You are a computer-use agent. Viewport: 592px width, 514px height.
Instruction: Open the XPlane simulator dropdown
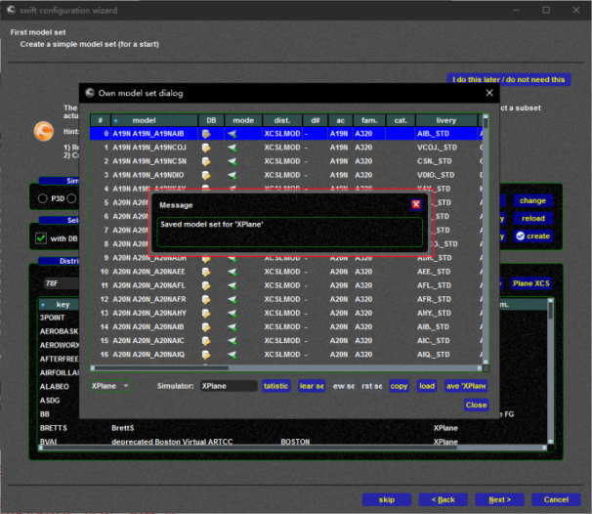click(x=111, y=386)
